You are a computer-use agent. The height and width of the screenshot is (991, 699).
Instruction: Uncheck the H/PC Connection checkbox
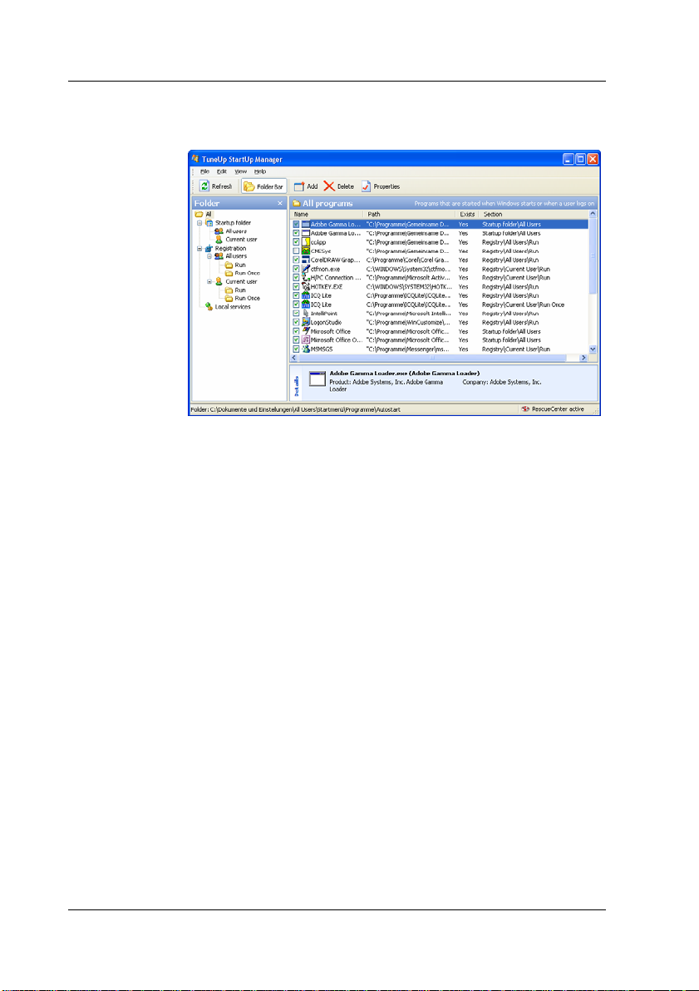pos(296,277)
